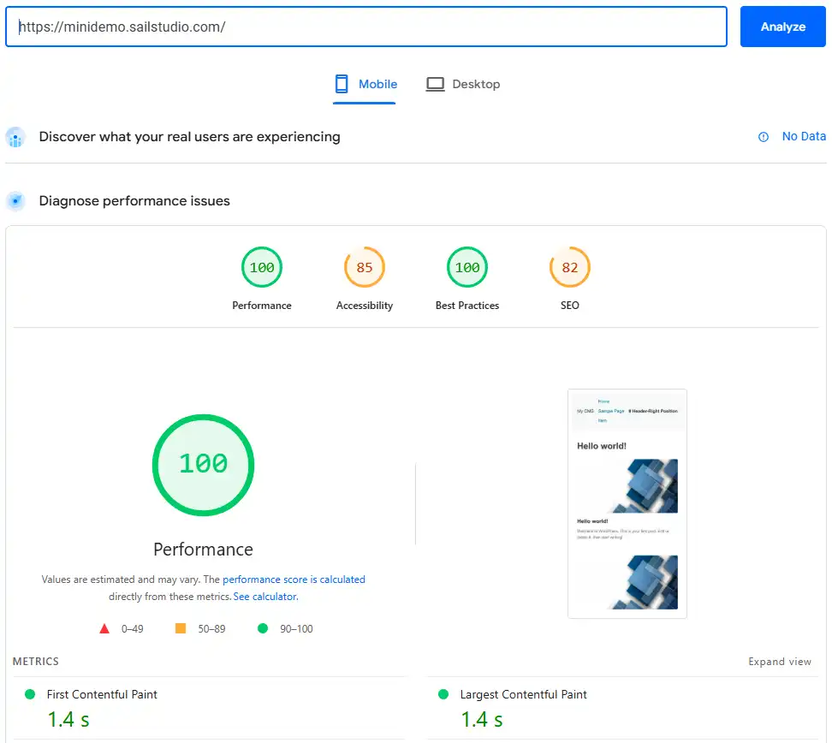This screenshot has width=832, height=743.
Task: Switch to the Mobile tab
Action: click(x=365, y=84)
